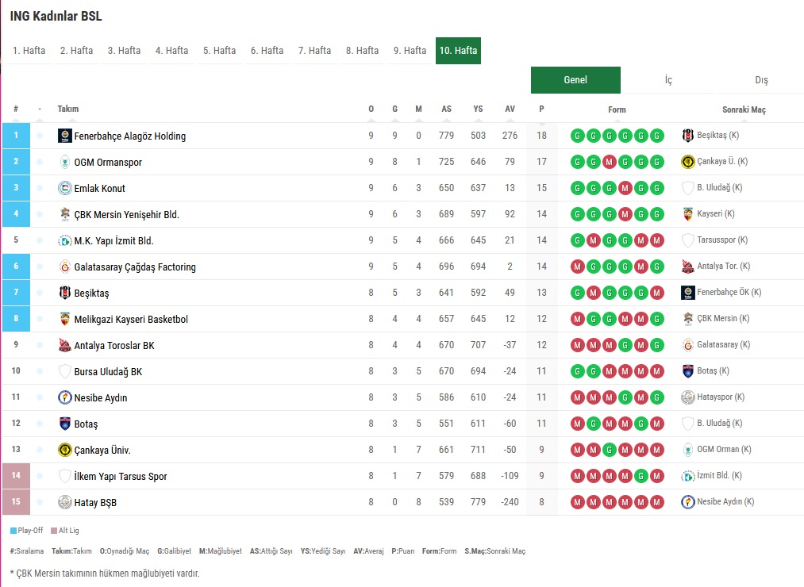This screenshot has width=804, height=587.
Task: Click the rank 15 relegation position cell
Action: click(x=16, y=501)
